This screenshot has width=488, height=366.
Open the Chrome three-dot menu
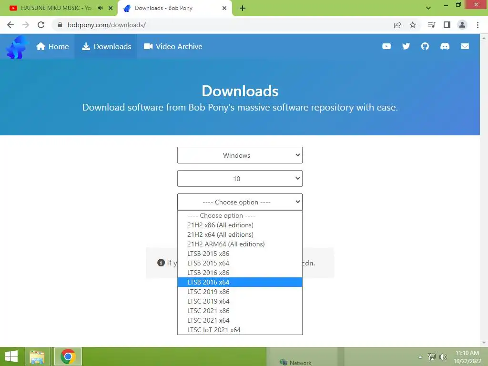coord(478,25)
